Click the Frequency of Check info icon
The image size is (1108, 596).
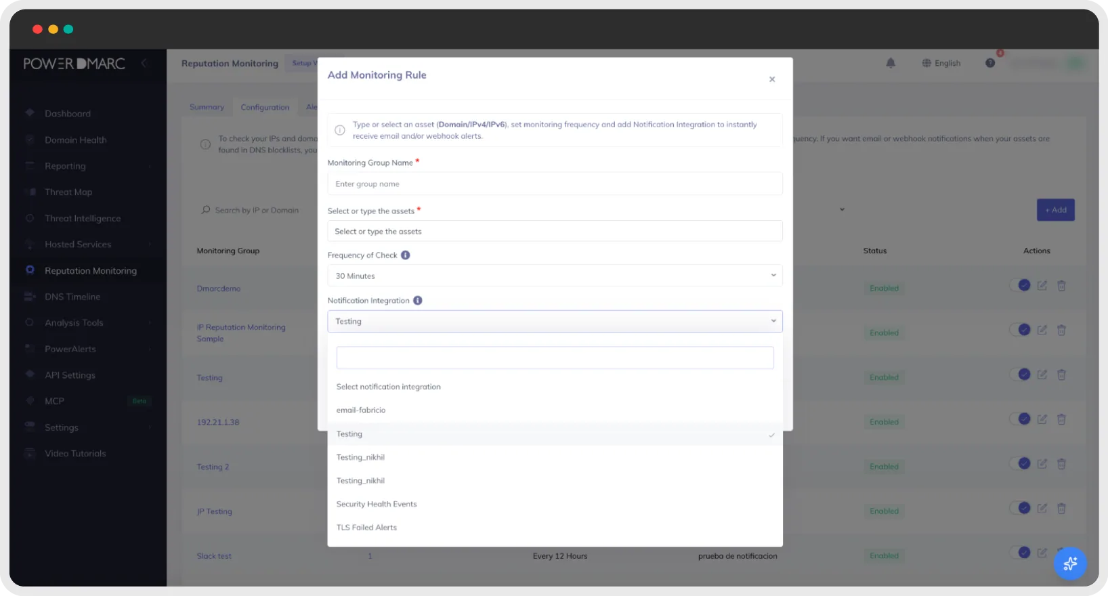point(406,255)
